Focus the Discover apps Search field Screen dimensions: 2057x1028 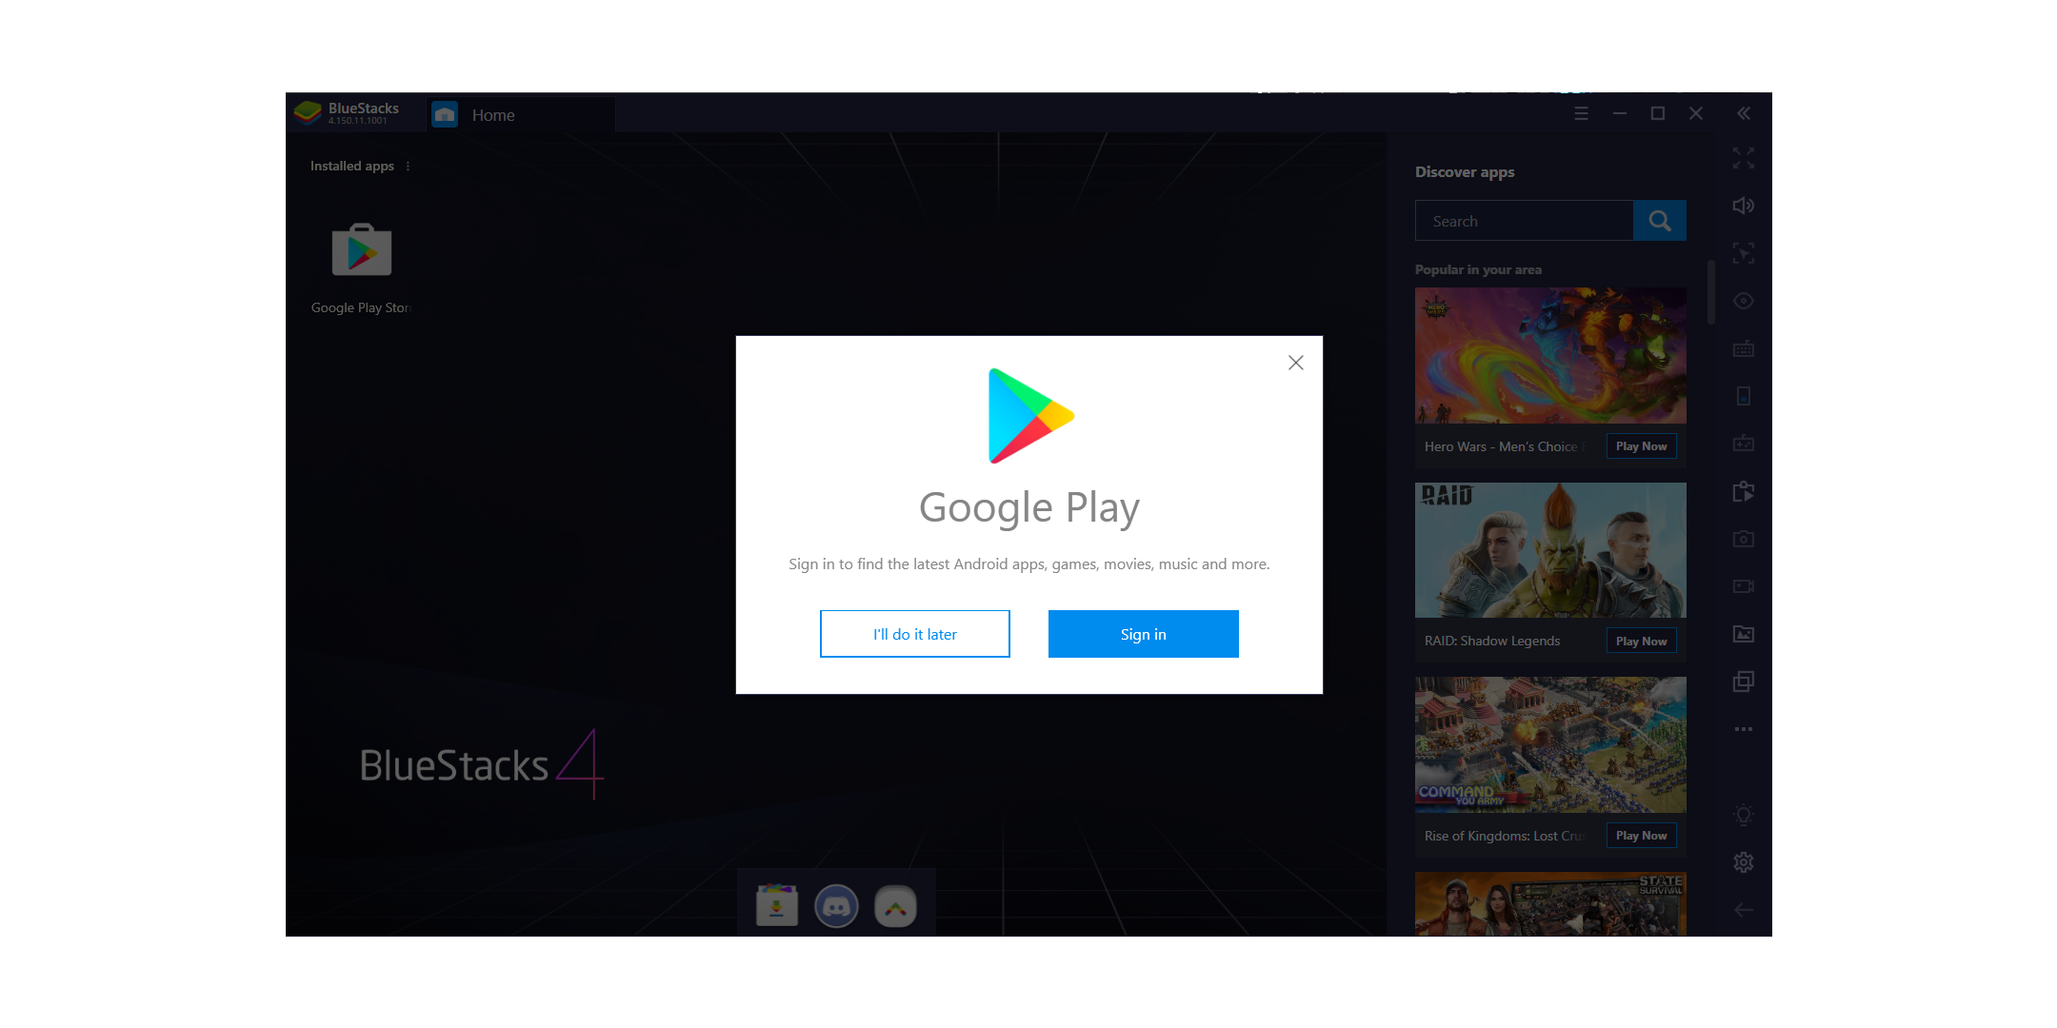point(1524,221)
